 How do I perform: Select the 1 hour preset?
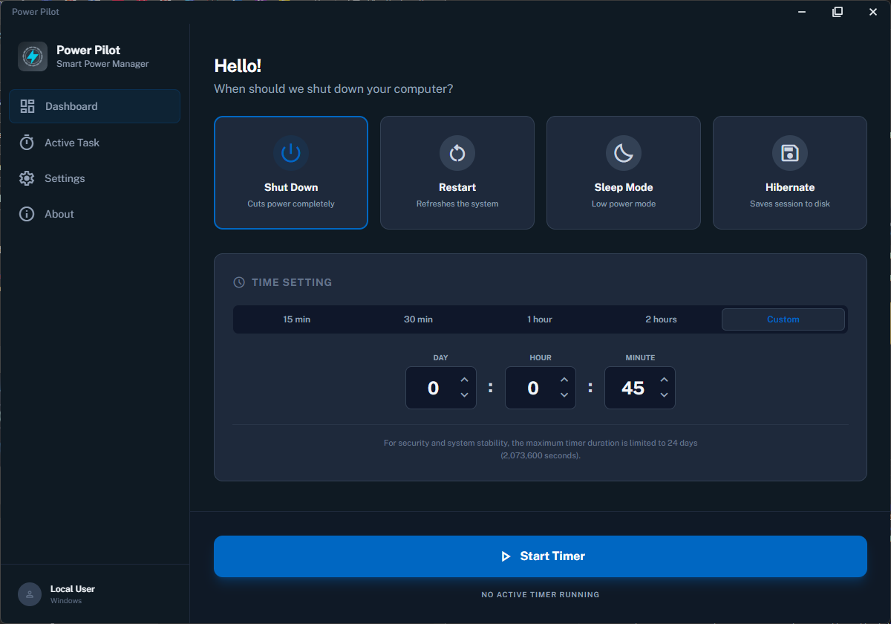point(540,319)
